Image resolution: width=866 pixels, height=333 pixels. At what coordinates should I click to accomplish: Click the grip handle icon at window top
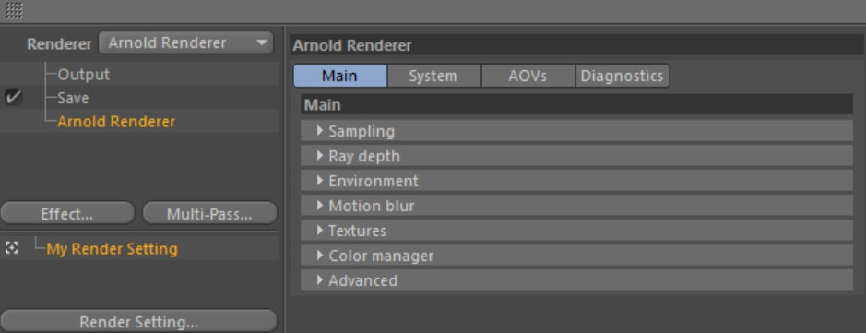point(14,10)
